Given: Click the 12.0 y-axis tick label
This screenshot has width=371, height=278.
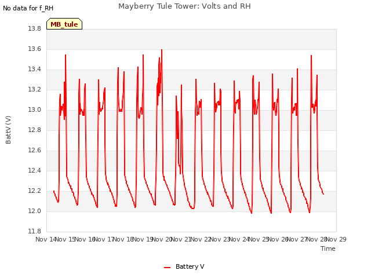Looking at the screenshot, I should click(x=35, y=211).
